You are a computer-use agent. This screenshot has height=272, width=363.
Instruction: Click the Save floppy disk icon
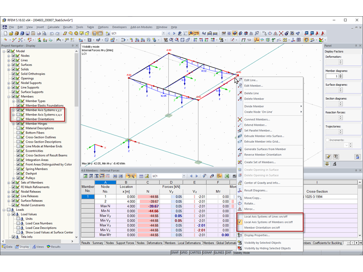(x=28, y=33)
